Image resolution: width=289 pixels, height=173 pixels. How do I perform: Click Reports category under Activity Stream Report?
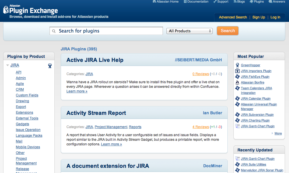(135, 127)
